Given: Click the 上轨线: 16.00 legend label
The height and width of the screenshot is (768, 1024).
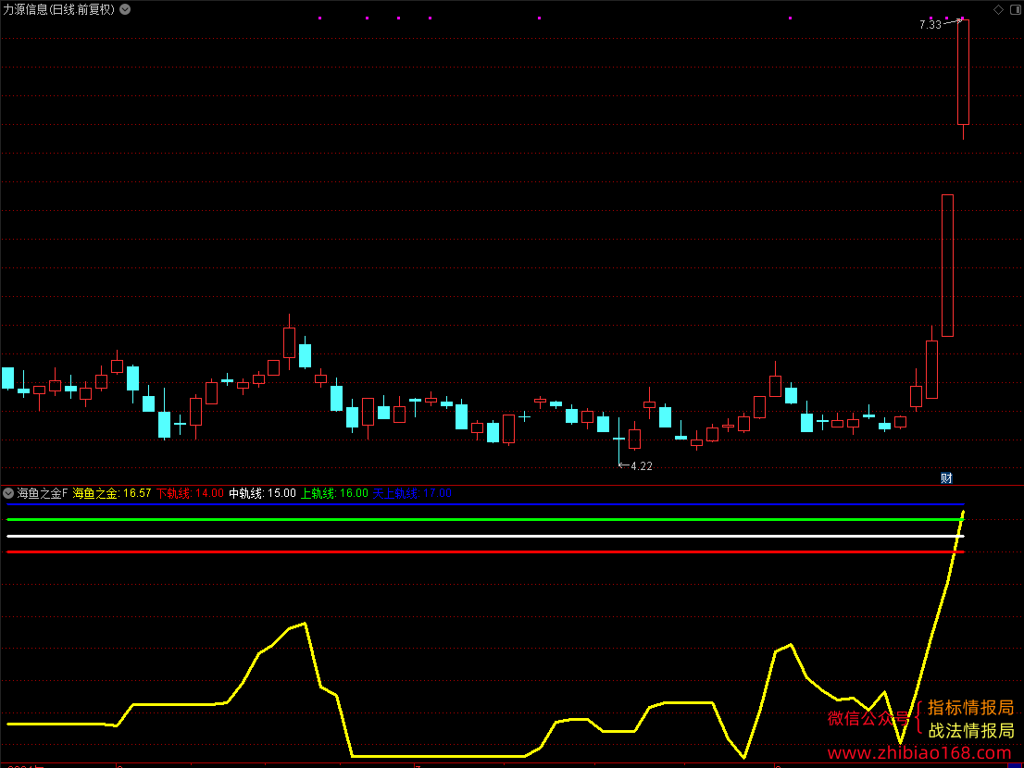Looking at the screenshot, I should coord(334,493).
